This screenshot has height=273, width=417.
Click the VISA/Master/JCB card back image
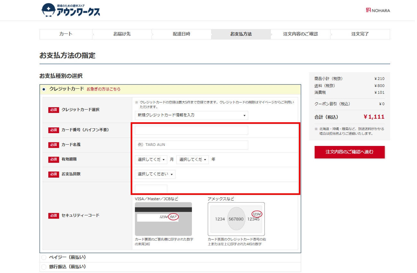[x=163, y=219]
